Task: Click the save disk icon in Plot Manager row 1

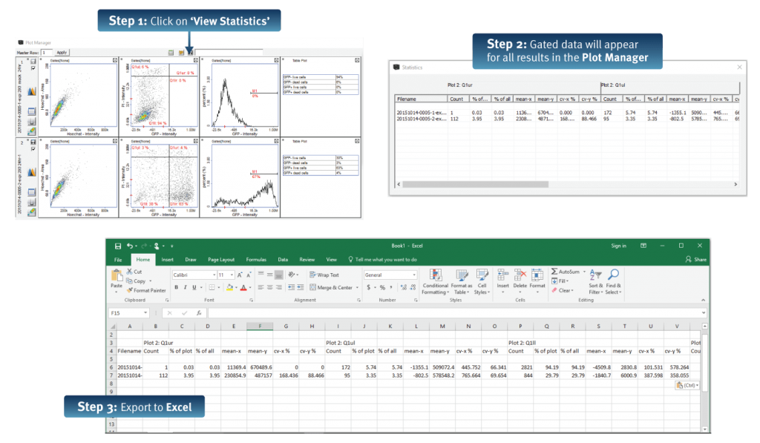Action: tap(33, 62)
